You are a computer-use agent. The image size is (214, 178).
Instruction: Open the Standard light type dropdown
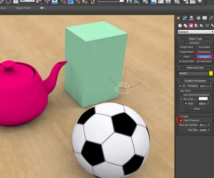coord(195,32)
